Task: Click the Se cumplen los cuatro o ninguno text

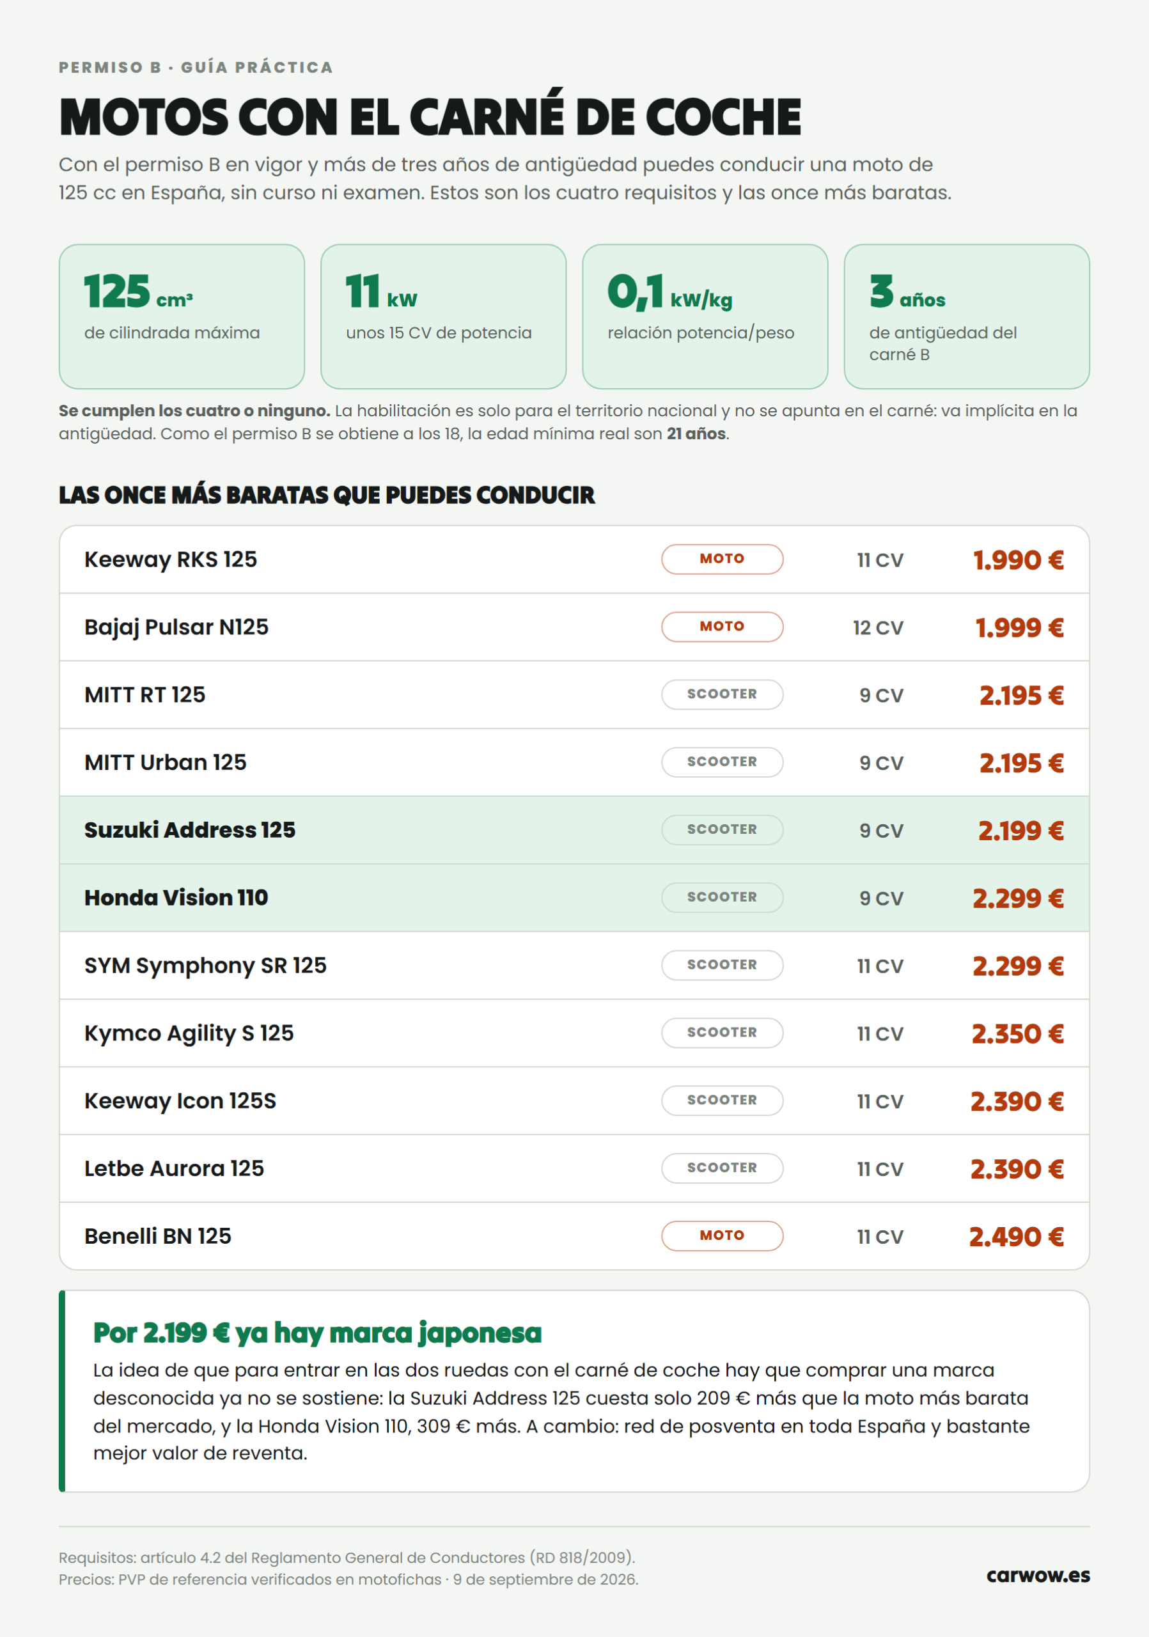Action: (194, 411)
